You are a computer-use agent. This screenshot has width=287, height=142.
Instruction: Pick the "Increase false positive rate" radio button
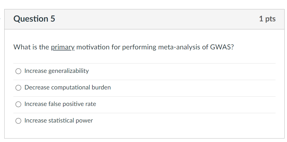(x=18, y=104)
